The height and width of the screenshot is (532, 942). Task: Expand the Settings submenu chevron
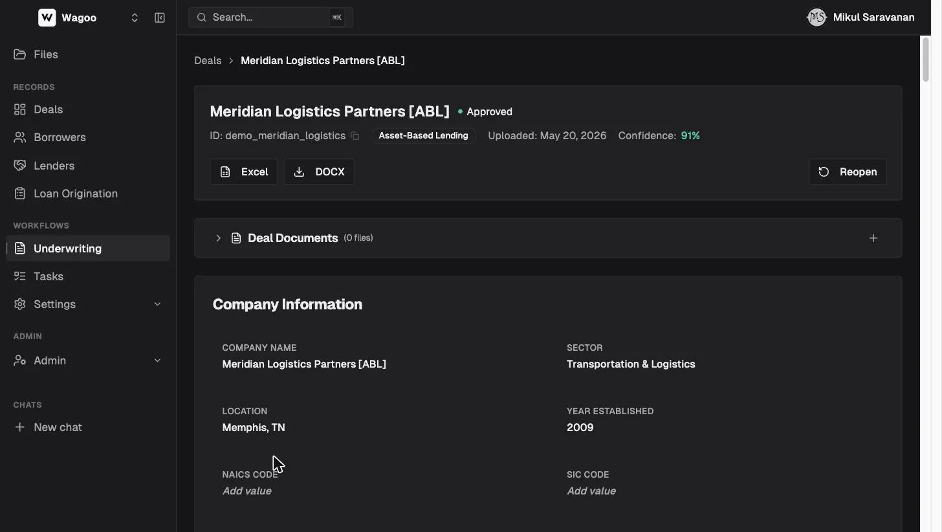[x=157, y=304]
